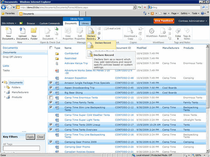Check the Camp Time Enormous Tents checkbox
Viewport: 210px width, 157px height.
(51, 98)
